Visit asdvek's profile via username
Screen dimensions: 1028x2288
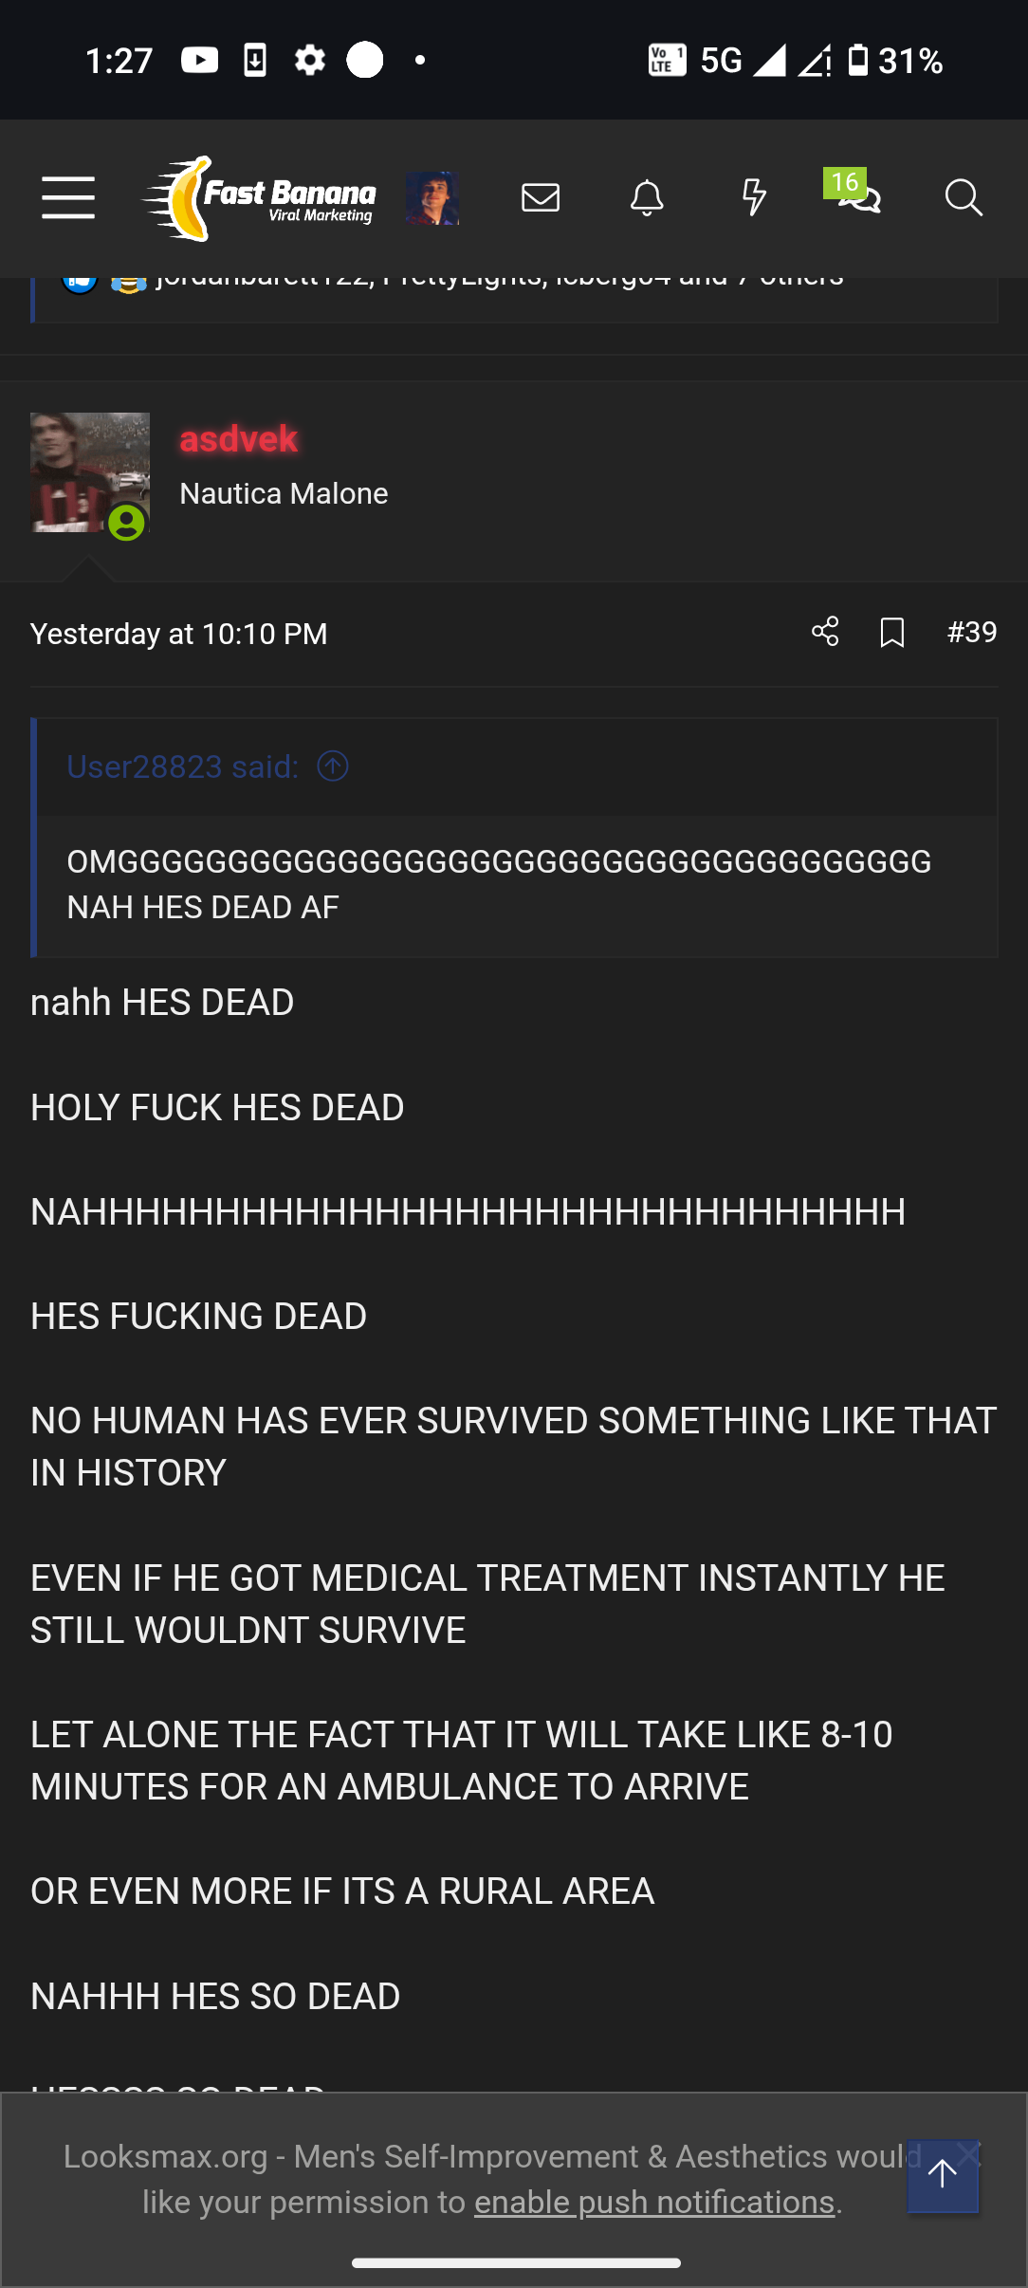(239, 439)
